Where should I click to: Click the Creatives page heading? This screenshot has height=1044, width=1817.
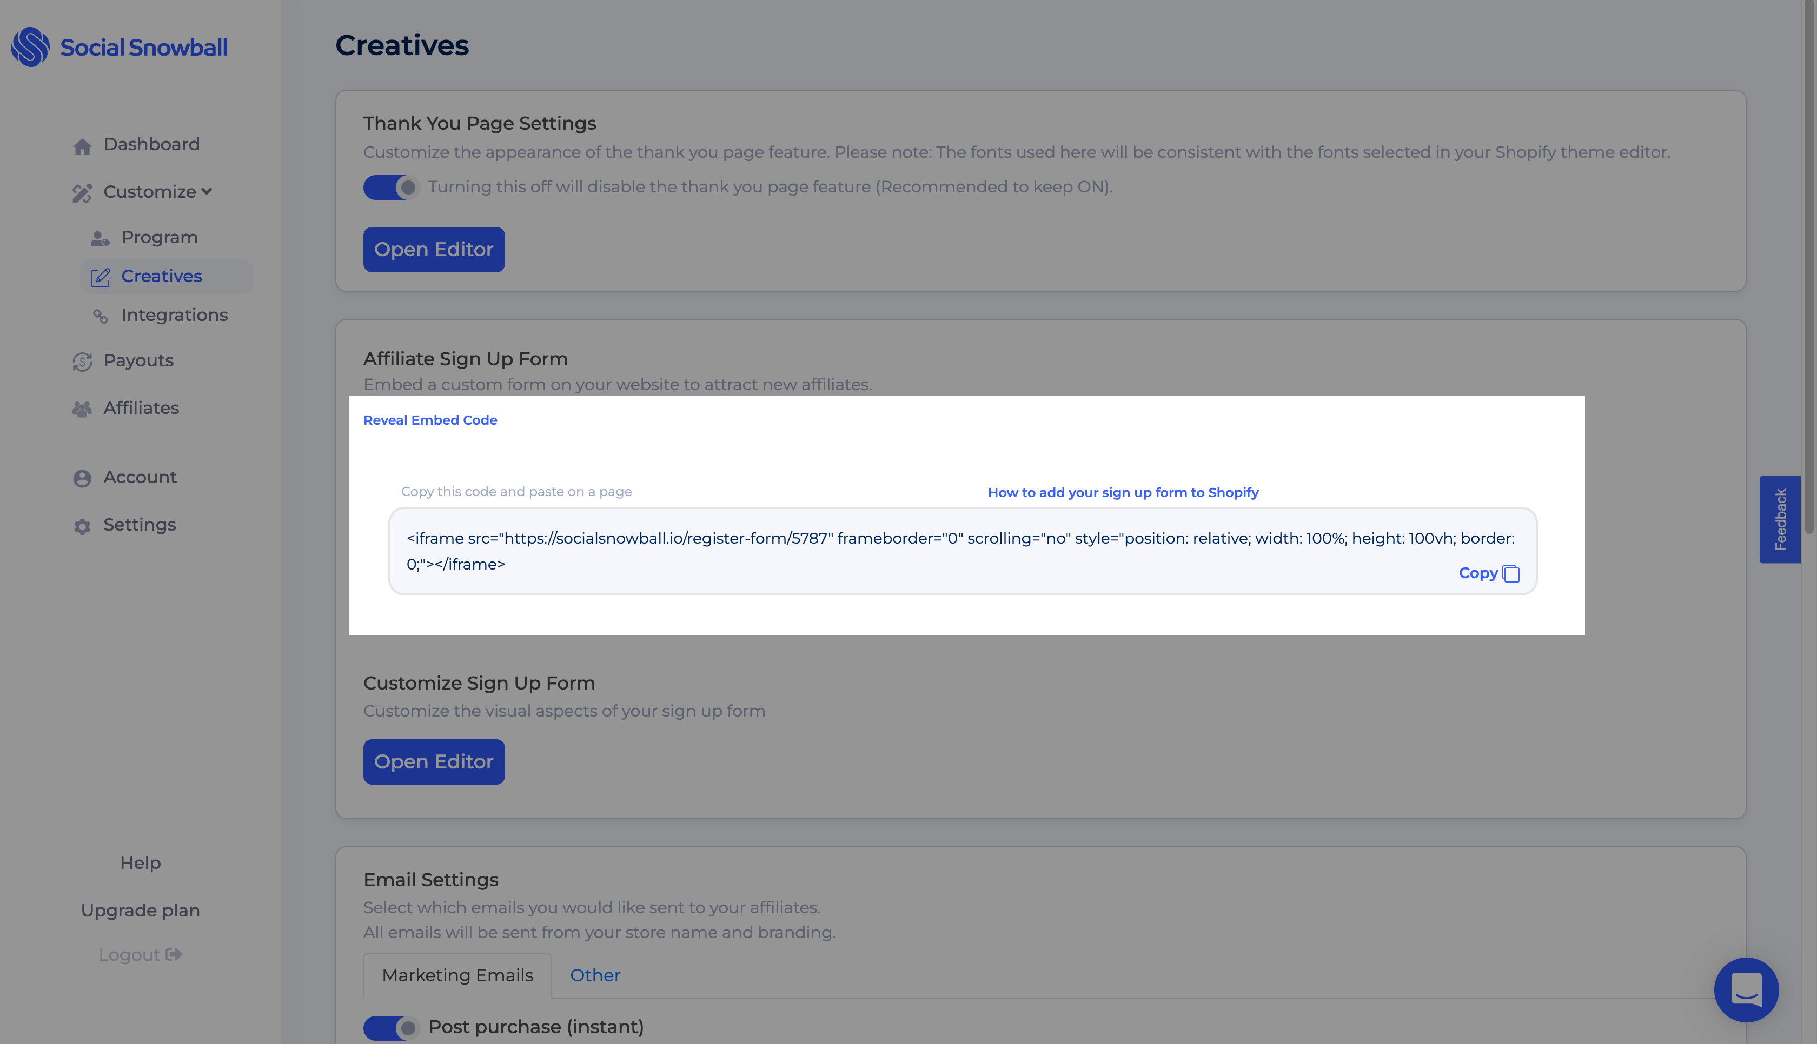tap(402, 45)
